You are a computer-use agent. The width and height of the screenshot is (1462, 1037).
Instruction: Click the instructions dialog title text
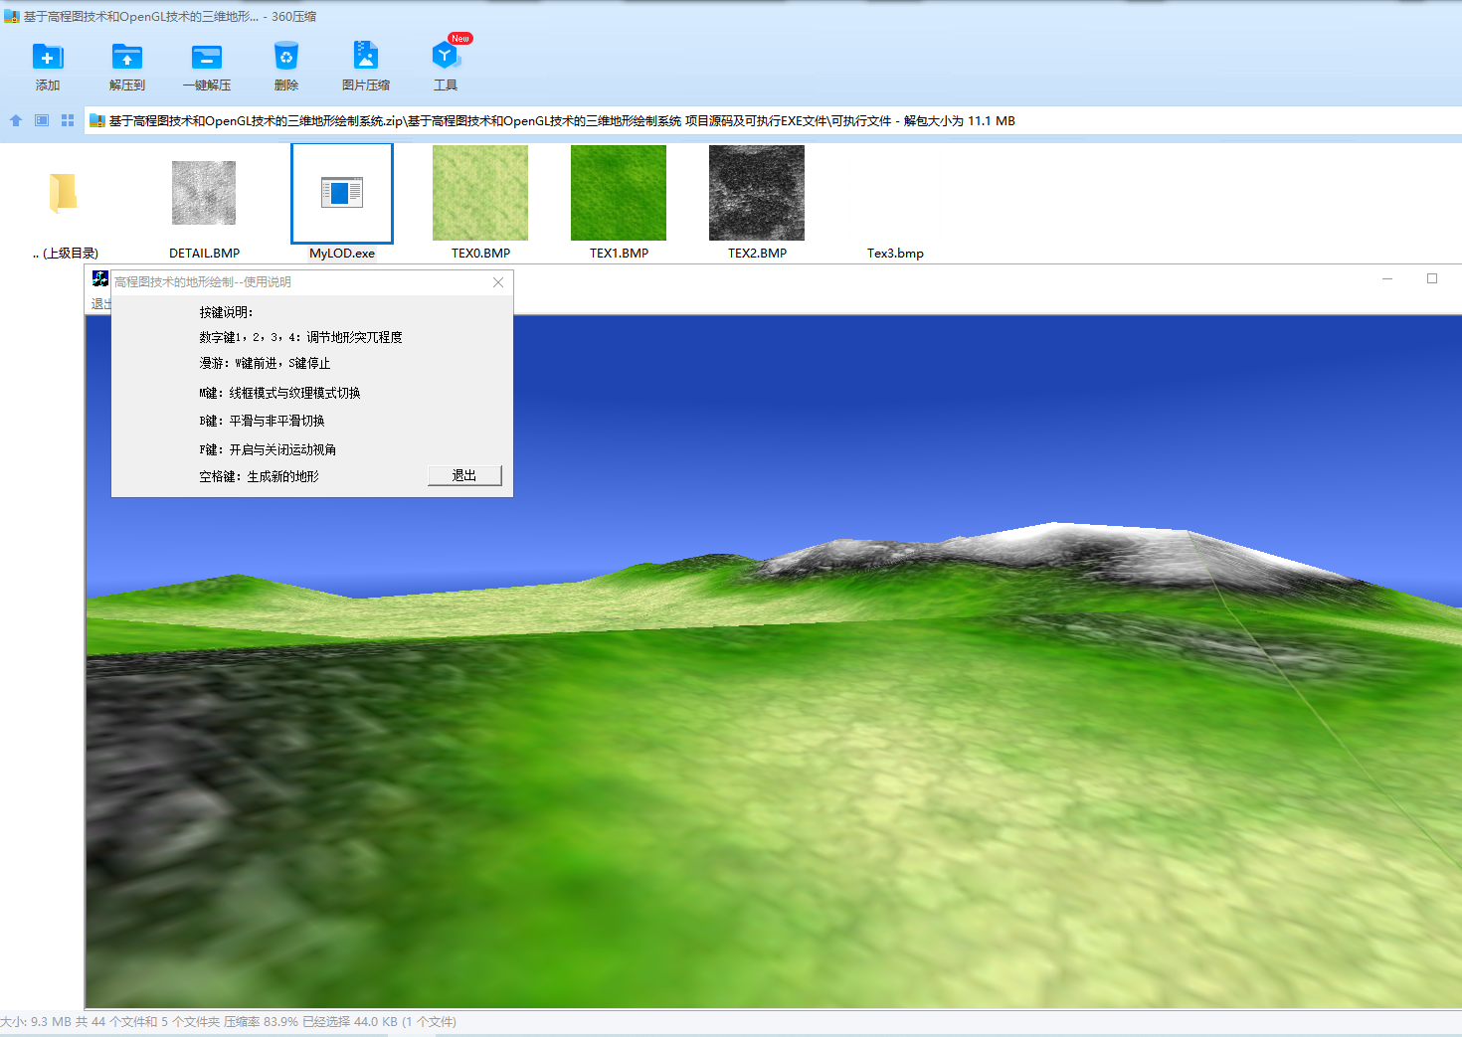point(203,282)
